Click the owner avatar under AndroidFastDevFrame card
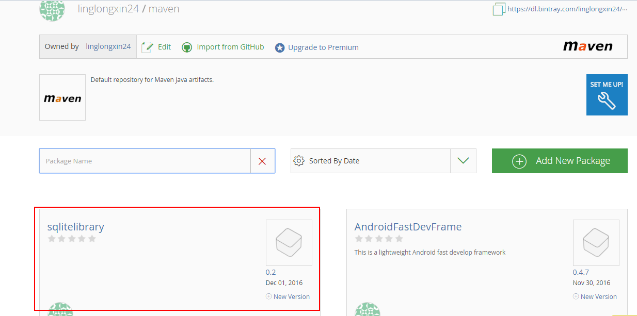This screenshot has height=316, width=637. pos(368,309)
